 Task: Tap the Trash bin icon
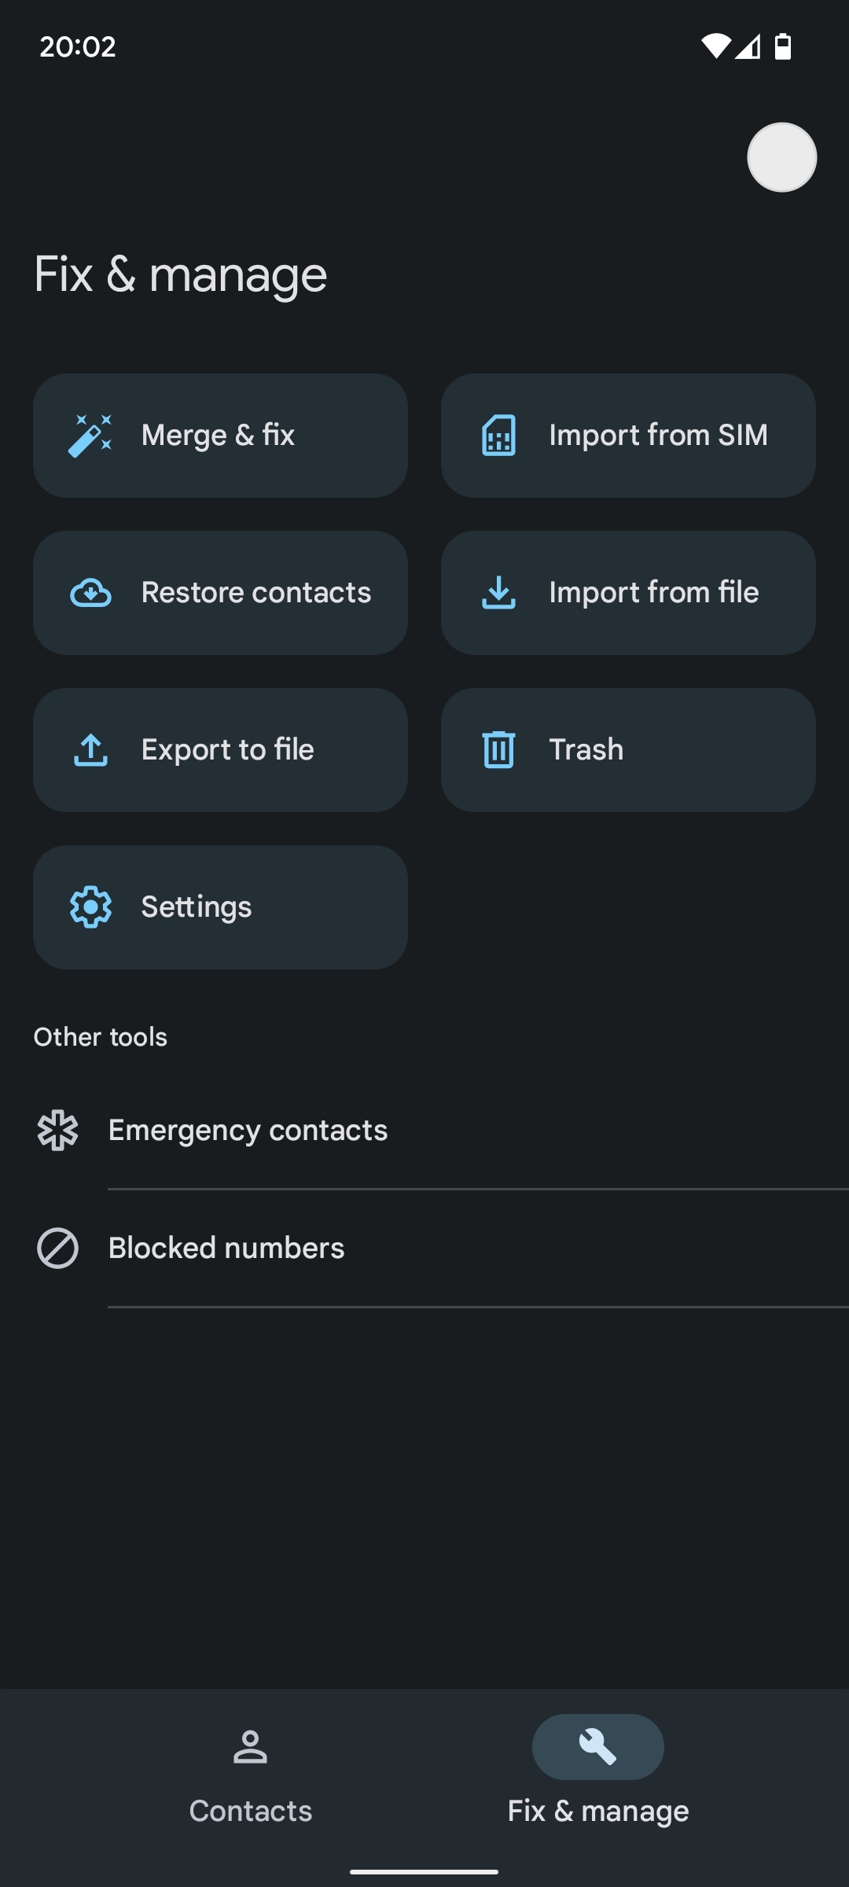click(498, 750)
